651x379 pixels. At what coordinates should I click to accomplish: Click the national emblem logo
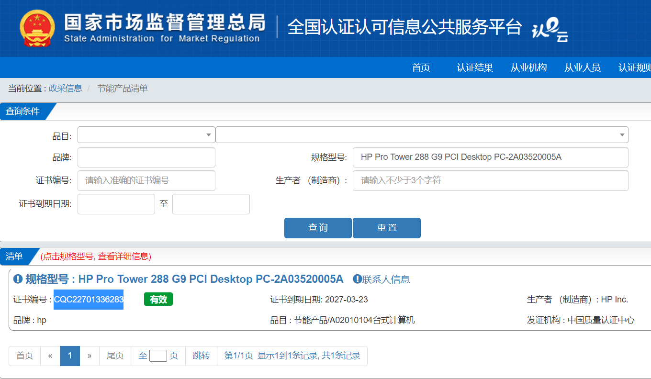point(37,28)
